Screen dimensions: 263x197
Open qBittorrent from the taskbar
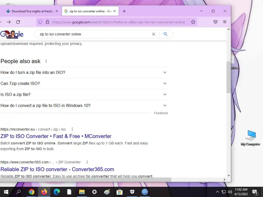145,192
